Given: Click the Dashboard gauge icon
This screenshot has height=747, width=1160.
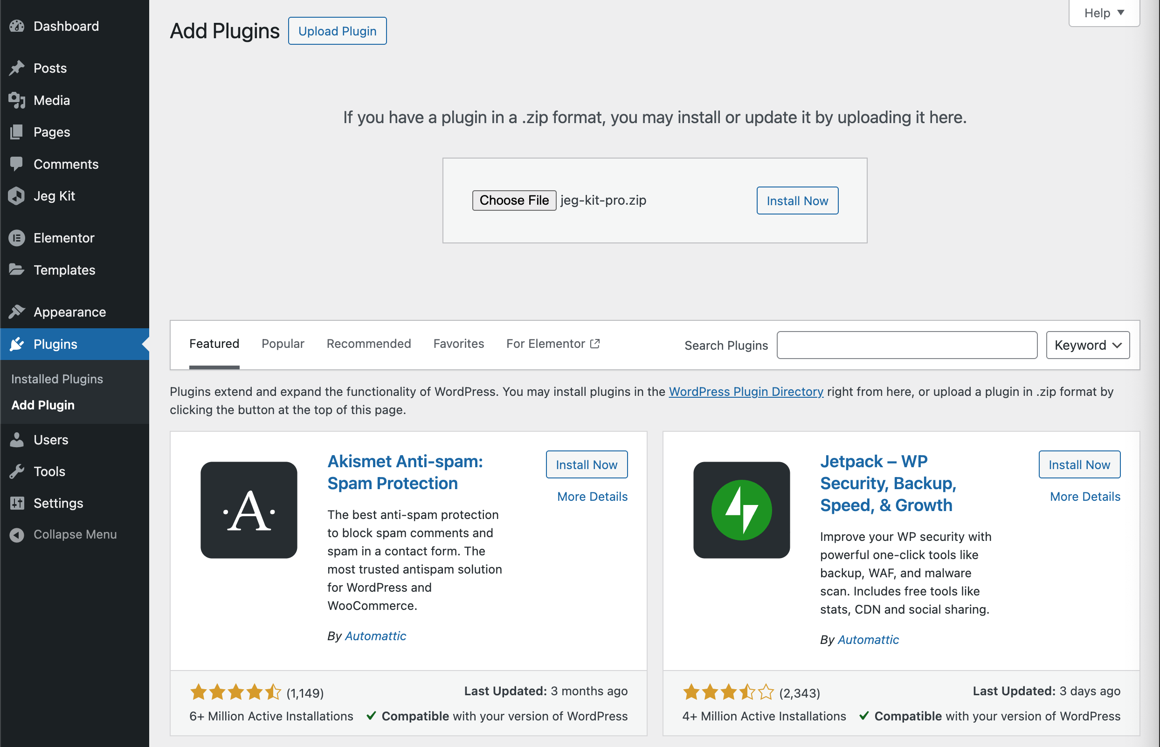Looking at the screenshot, I should click(17, 26).
